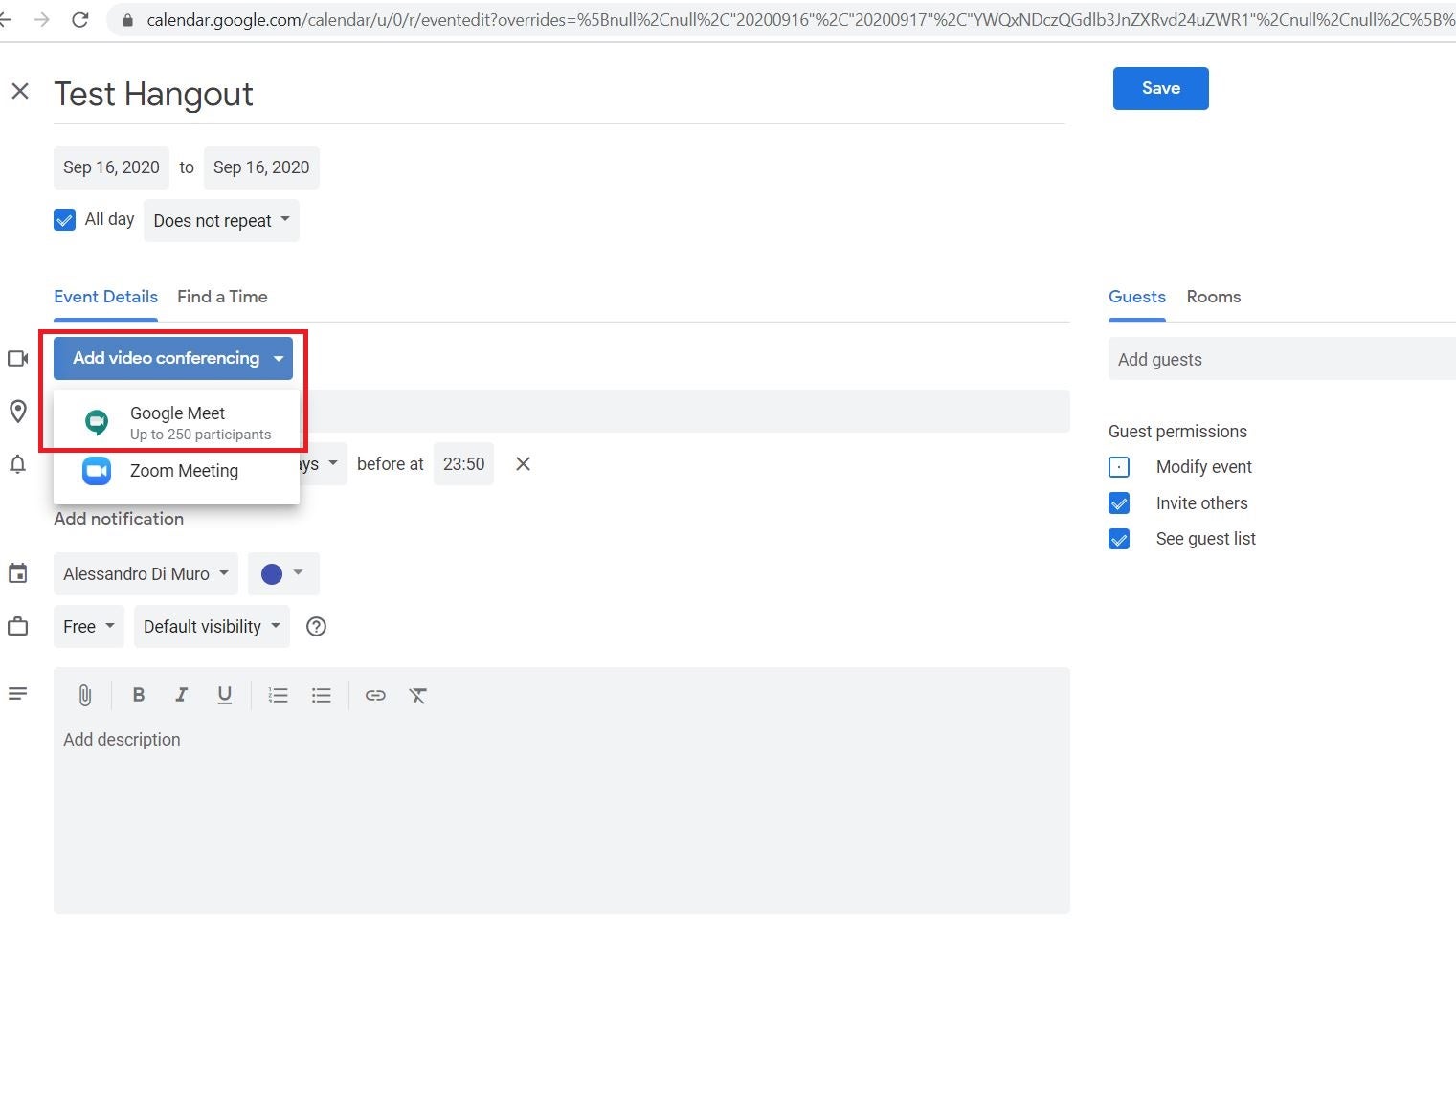Choose Zoom Meeting from the menu
The image size is (1456, 1116).
click(176, 471)
